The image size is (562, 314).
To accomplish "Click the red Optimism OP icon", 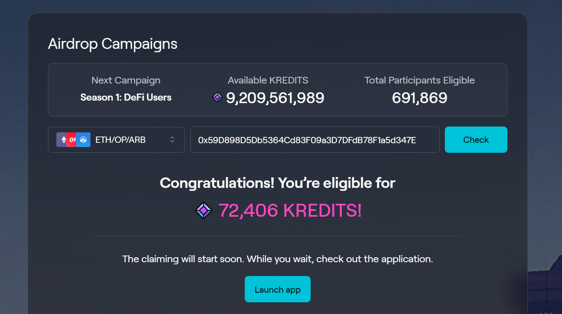I will (x=73, y=140).
